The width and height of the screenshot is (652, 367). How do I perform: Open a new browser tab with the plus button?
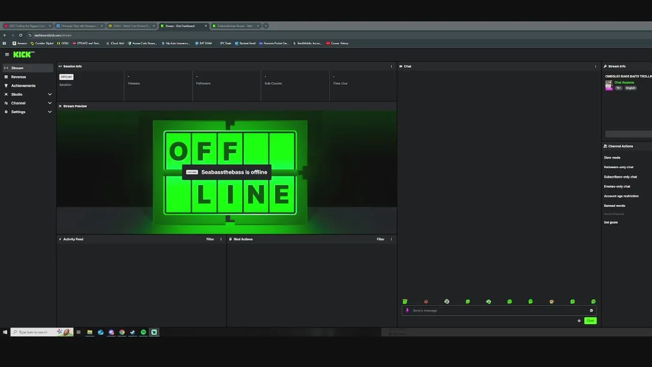266,26
